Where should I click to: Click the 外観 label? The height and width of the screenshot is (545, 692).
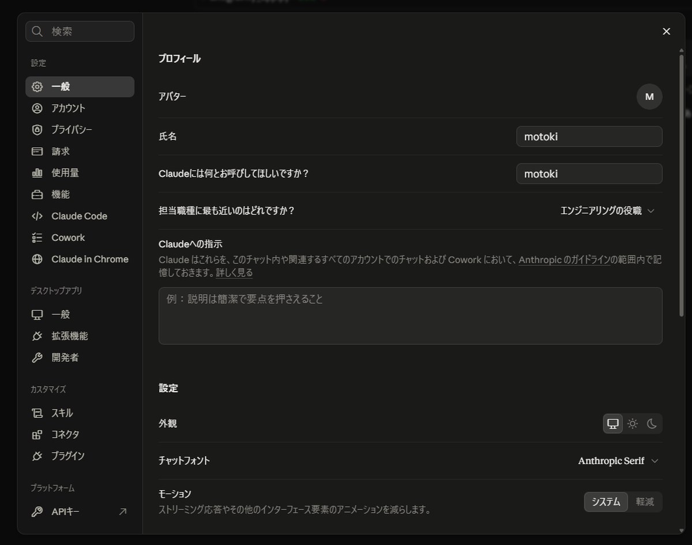coord(168,424)
